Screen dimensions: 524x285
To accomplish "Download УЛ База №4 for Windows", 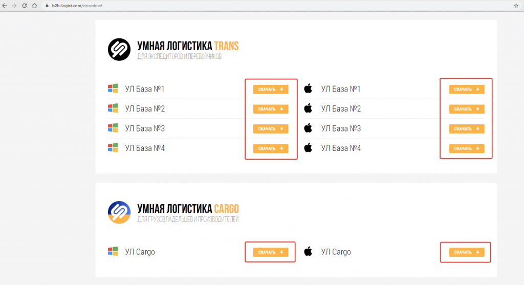I will pyautogui.click(x=271, y=148).
